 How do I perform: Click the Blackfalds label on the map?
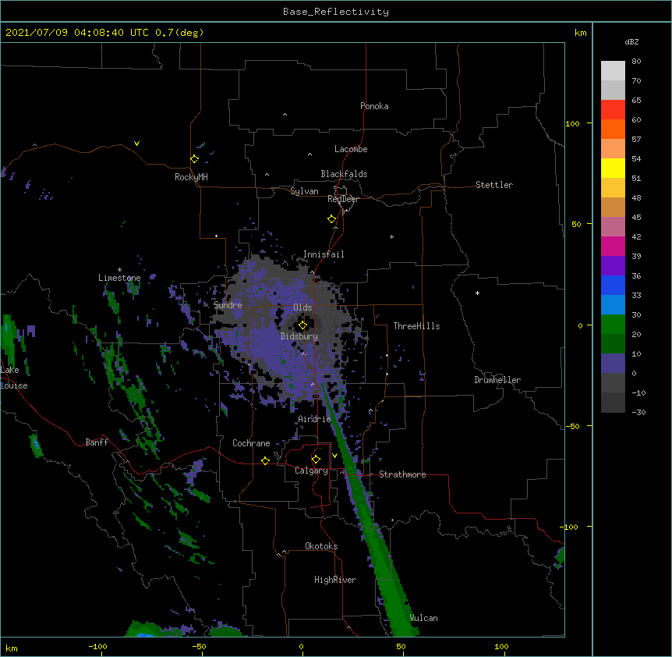(x=344, y=174)
